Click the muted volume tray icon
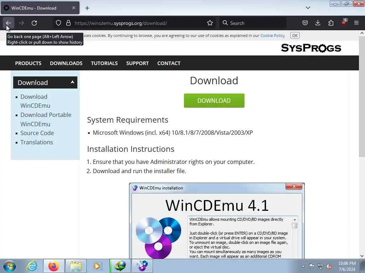365x273 pixels. [x=329, y=266]
